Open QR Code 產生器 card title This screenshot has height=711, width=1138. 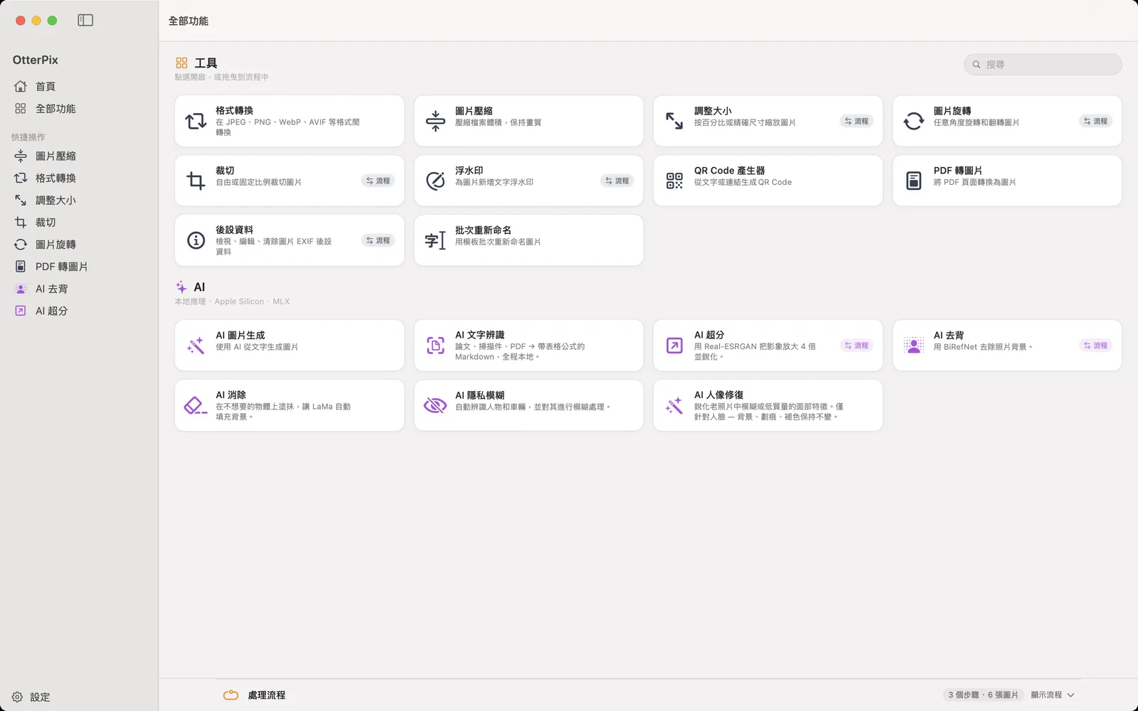[x=730, y=171]
